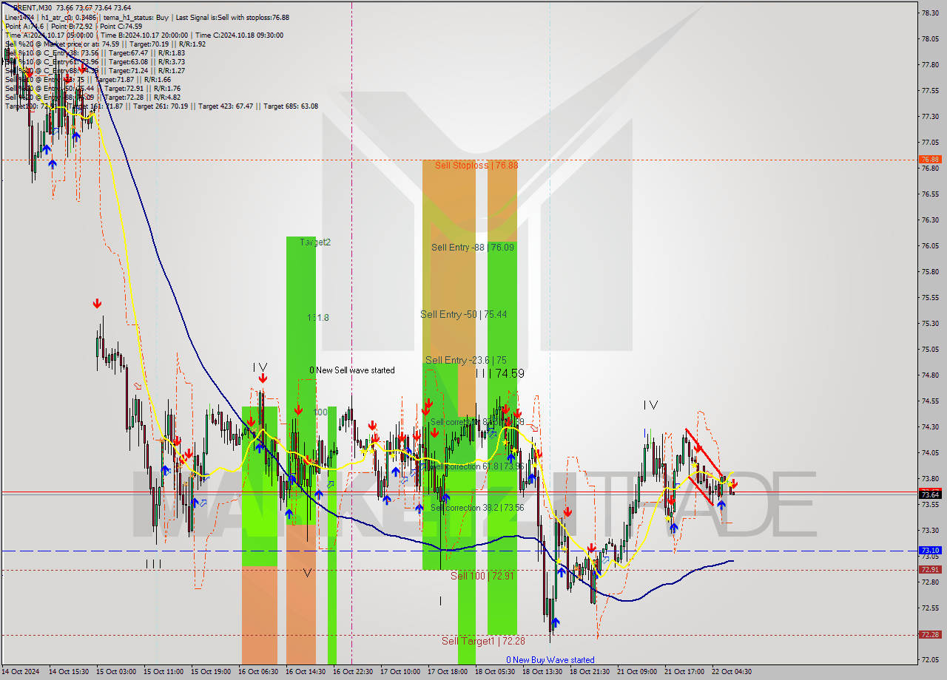
Task: Click the red 72.91 price tag
Action: pos(930,570)
